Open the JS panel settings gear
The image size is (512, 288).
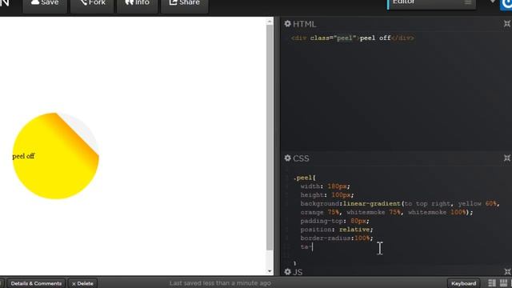pos(287,272)
